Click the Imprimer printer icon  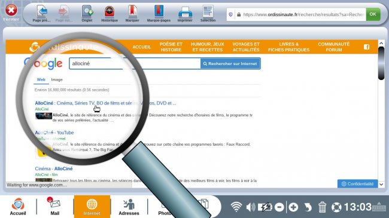(185, 12)
